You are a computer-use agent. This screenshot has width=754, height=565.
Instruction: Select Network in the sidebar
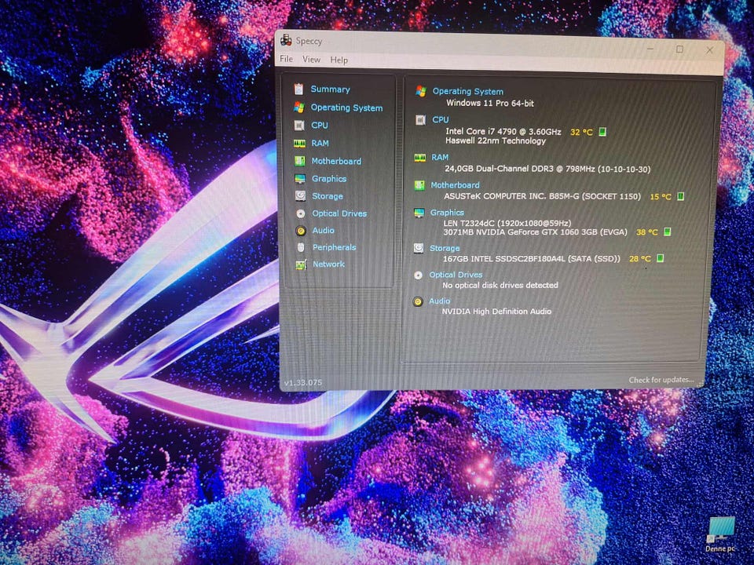(328, 264)
